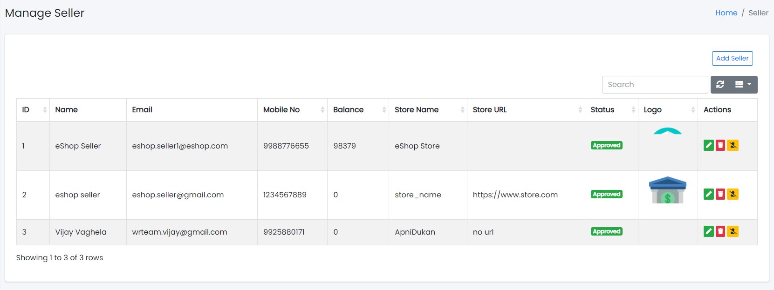This screenshot has height=290, width=774.
Task: Click the Approved badge for Vijay Vaghela
Action: [606, 231]
